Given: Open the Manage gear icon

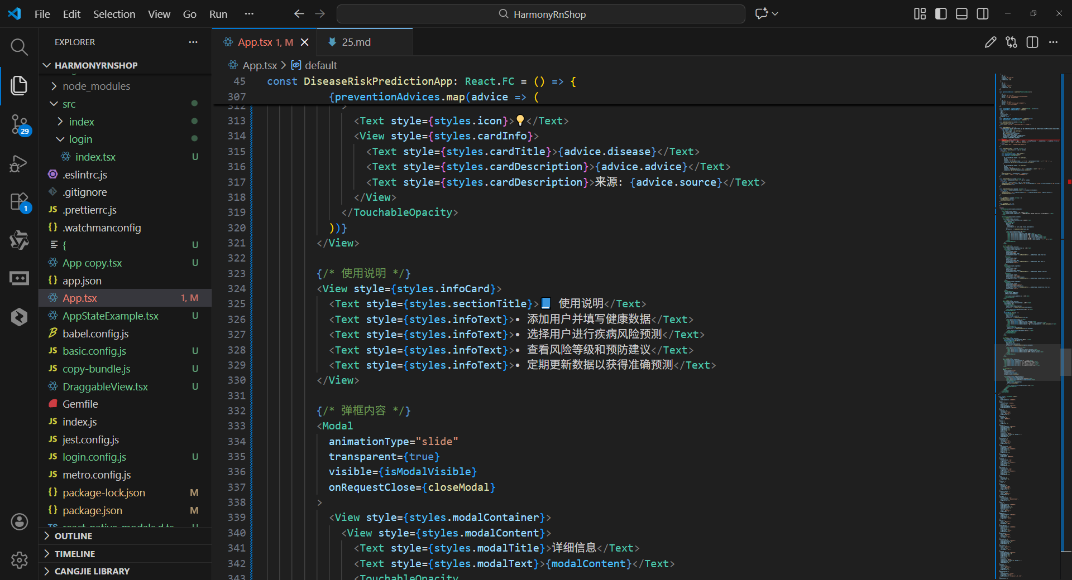Looking at the screenshot, I should tap(19, 560).
